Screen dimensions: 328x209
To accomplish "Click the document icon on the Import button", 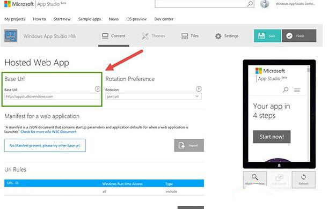I will click(x=181, y=145).
